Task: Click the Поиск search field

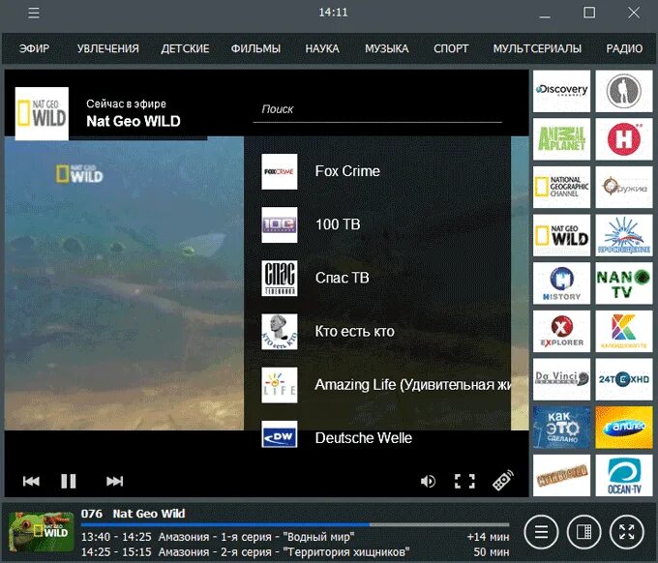Action: coord(377,110)
